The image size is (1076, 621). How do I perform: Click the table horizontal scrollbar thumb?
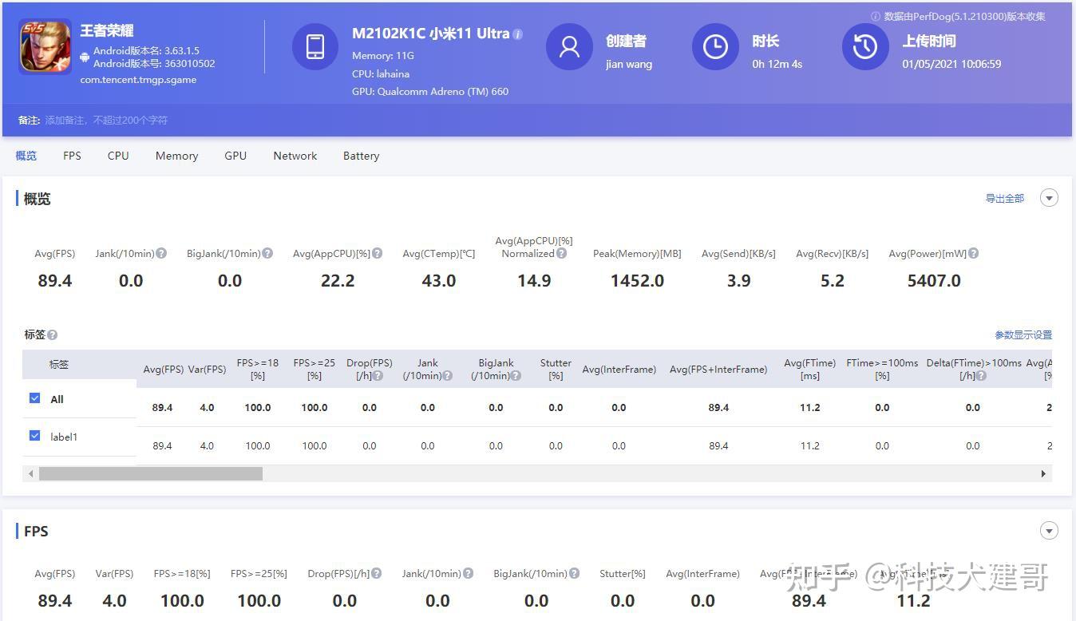(151, 473)
